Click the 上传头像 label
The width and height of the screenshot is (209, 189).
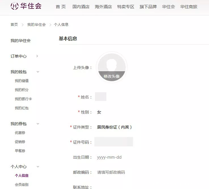pyautogui.click(x=82, y=68)
